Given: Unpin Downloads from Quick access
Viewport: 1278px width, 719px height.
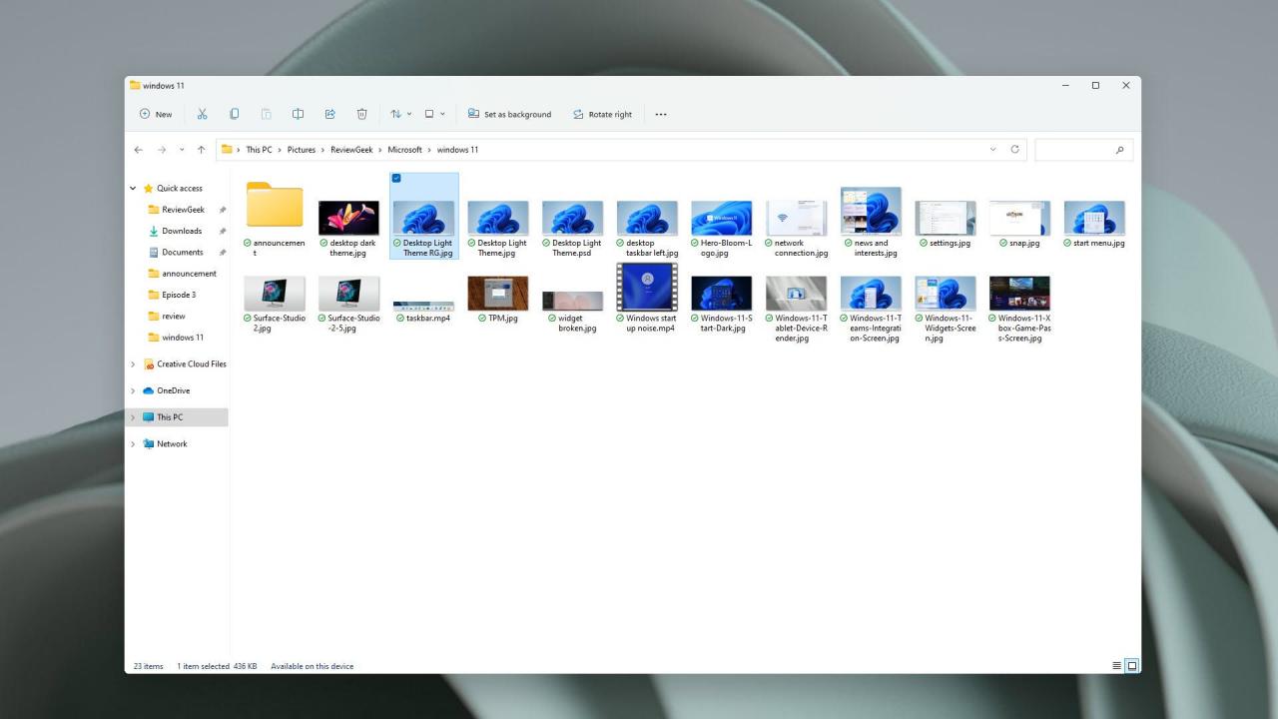Looking at the screenshot, I should [224, 231].
